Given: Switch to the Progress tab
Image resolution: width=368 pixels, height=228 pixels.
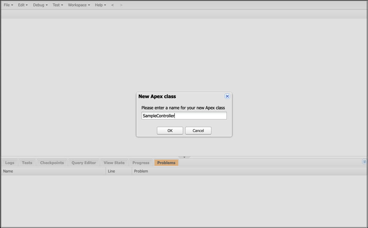Looking at the screenshot, I should tap(141, 163).
